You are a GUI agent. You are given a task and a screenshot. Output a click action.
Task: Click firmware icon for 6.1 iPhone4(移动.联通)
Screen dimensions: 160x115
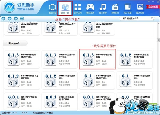[x=88, y=80]
